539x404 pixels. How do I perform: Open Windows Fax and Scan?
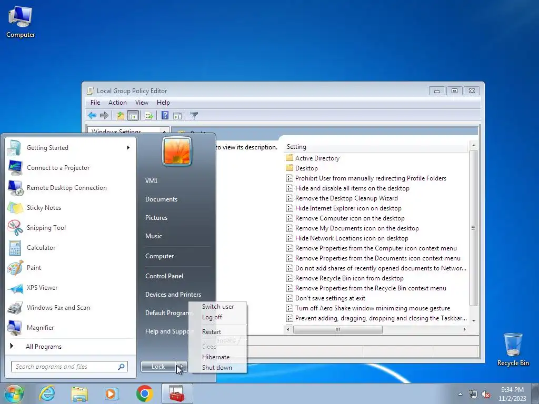(71, 307)
